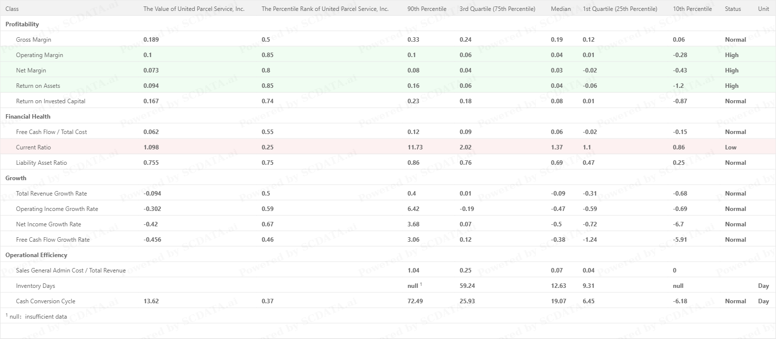Click the Net Income Growth Rate label
Image resolution: width=776 pixels, height=339 pixels.
[49, 224]
